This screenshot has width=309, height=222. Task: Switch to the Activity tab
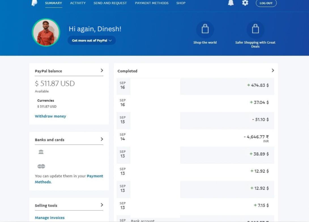78,3
